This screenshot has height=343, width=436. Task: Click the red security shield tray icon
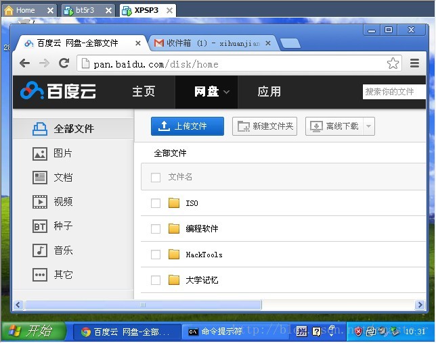pos(358,332)
